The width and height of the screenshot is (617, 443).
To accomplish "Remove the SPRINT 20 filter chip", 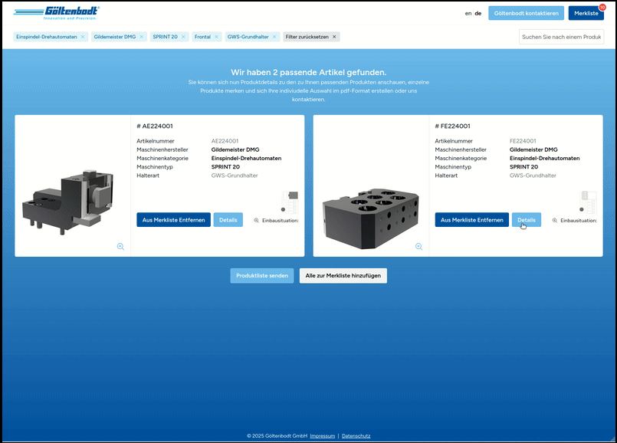I will click(x=183, y=37).
